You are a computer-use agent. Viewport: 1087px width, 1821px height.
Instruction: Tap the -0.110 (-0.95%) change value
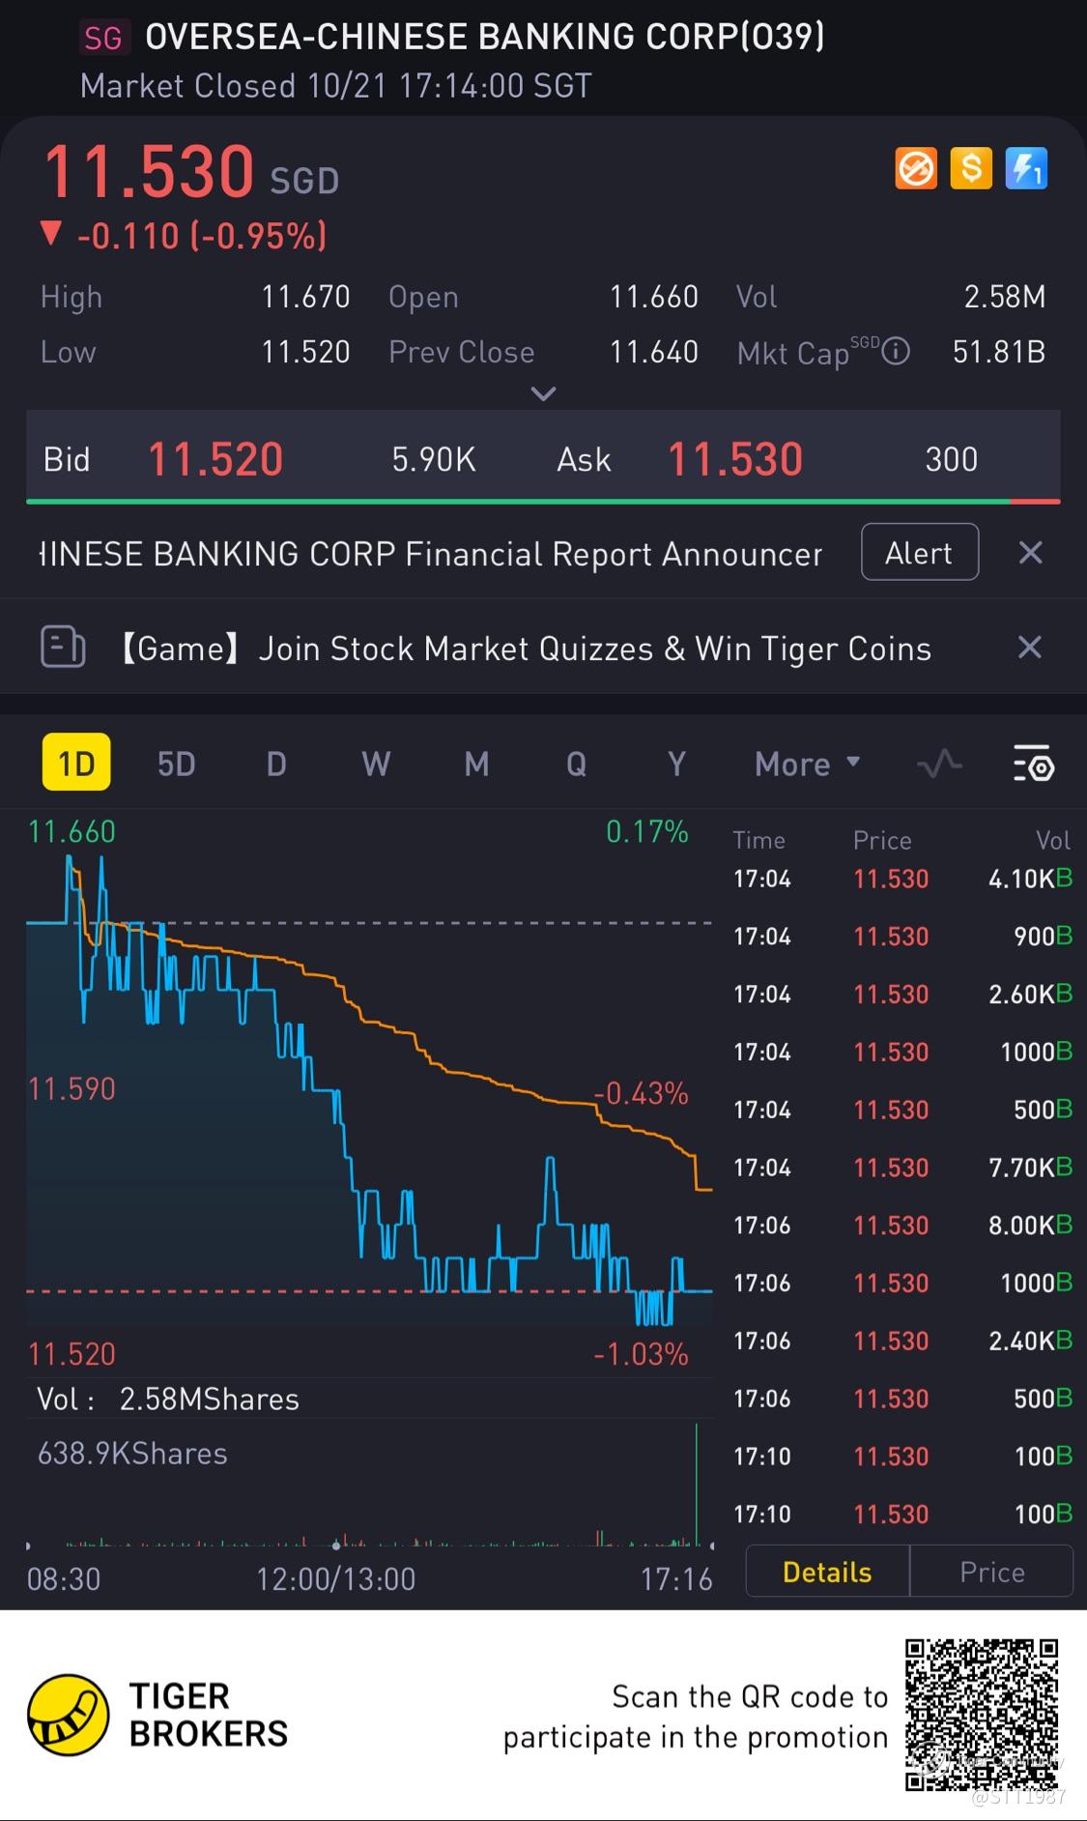pos(202,236)
